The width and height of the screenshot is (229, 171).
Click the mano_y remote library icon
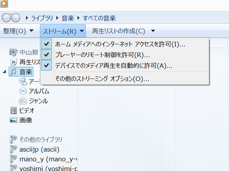(13, 159)
